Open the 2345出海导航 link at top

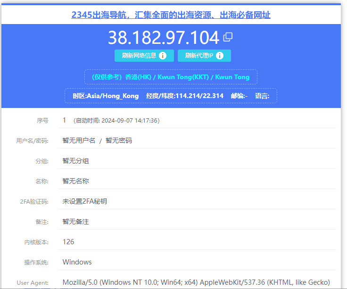(x=171, y=15)
